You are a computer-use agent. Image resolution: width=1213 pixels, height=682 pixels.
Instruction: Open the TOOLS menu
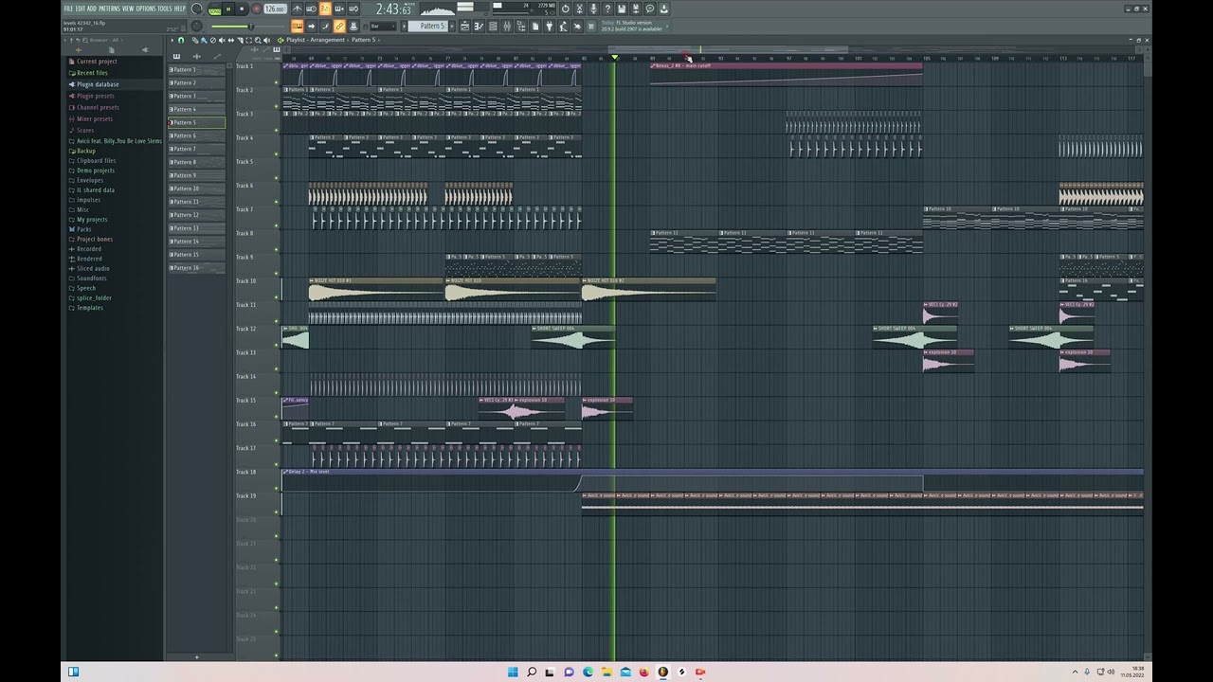165,9
